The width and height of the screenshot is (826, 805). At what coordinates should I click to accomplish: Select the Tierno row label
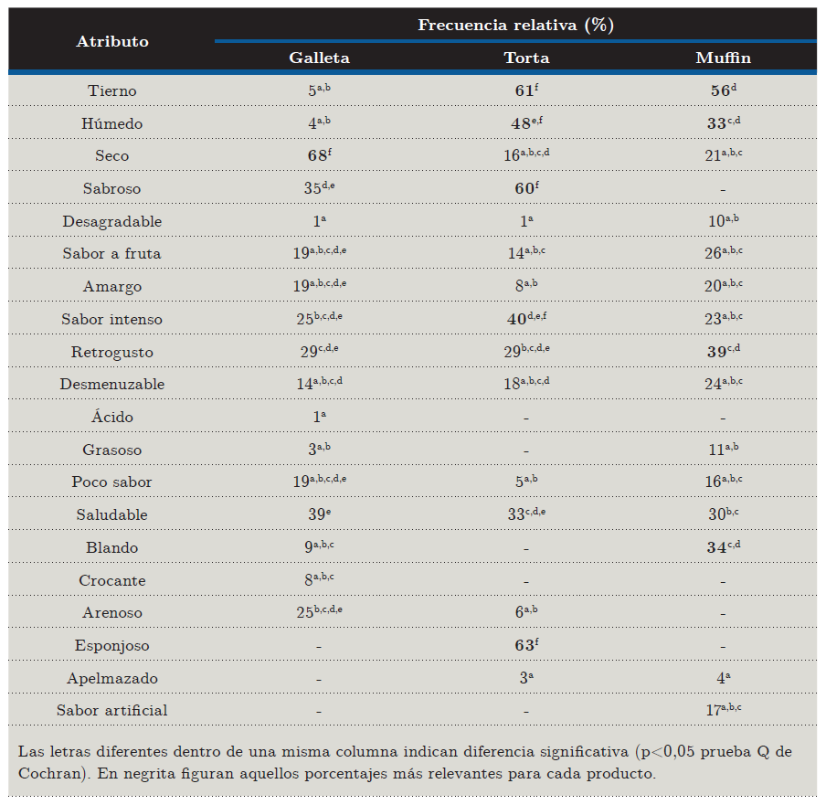coord(112,90)
